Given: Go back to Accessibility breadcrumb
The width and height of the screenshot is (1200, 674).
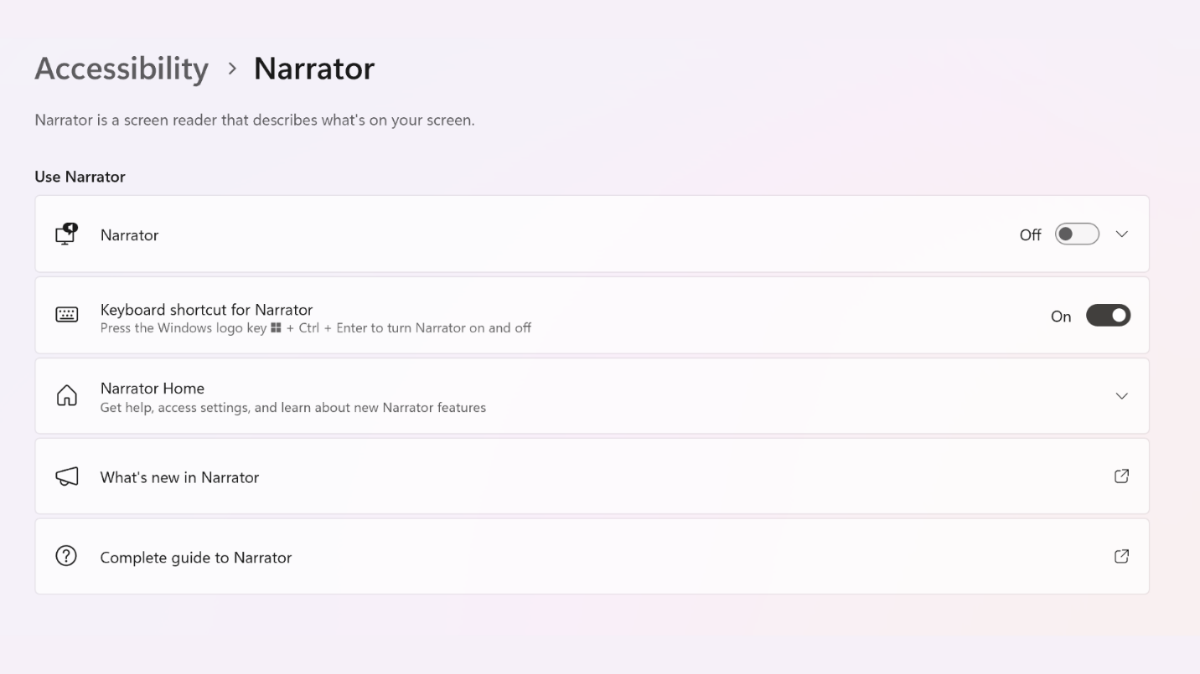Looking at the screenshot, I should (x=122, y=69).
